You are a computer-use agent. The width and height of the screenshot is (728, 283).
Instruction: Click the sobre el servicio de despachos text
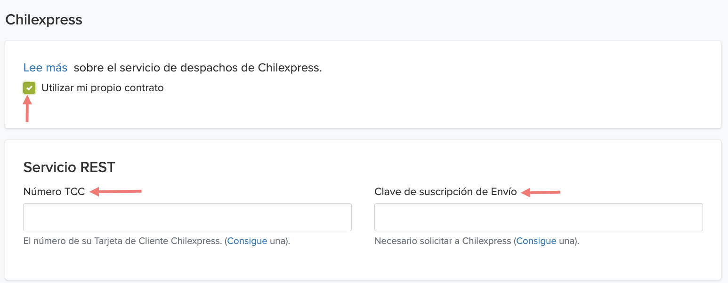click(x=198, y=68)
